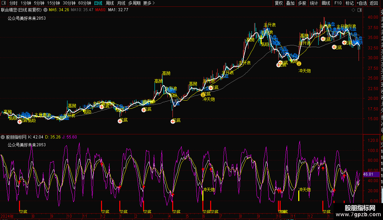
Task: Expand the 股朋指标网 sub-indicator dropdown
Action: (x=3, y=137)
